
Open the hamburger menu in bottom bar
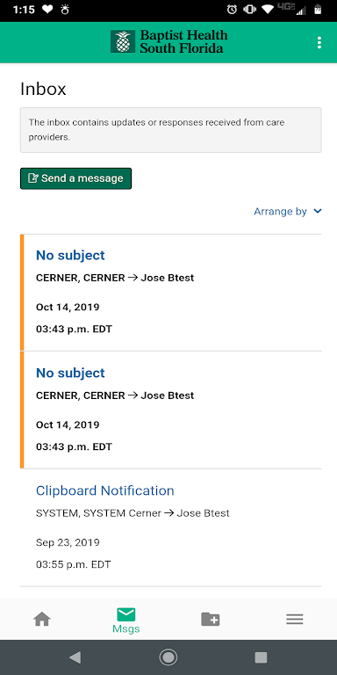295,619
